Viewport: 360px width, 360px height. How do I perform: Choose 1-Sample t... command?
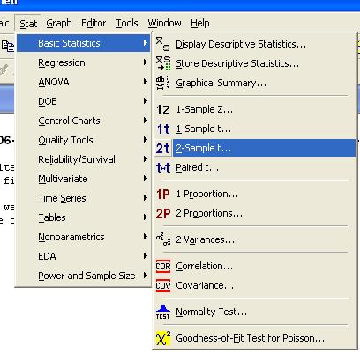255,129
